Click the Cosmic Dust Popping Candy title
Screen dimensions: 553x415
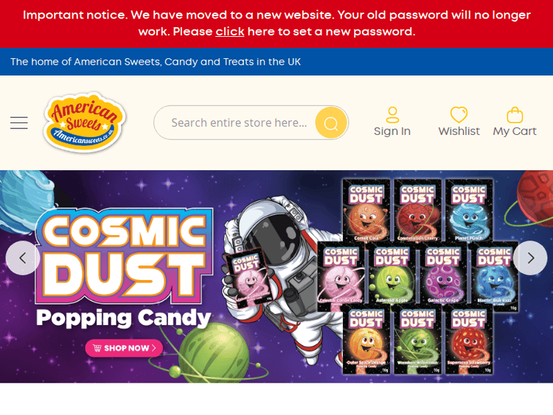click(124, 268)
